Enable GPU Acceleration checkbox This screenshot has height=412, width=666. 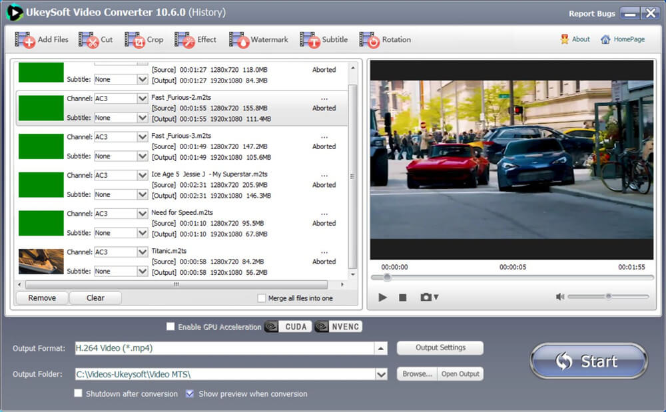(x=170, y=327)
